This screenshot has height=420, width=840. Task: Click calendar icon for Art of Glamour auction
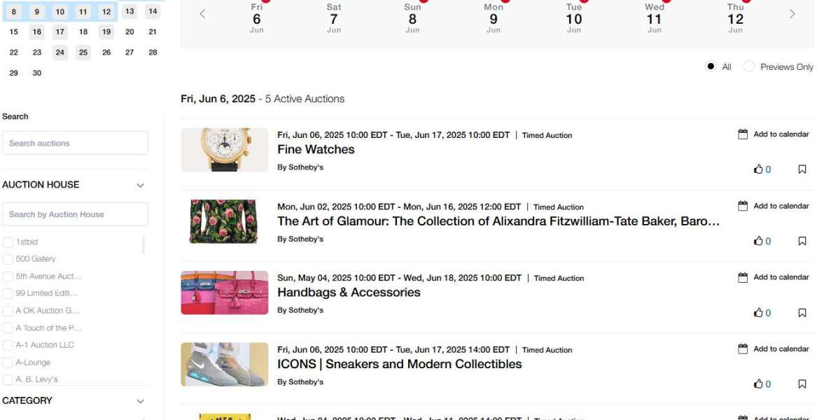[743, 206]
